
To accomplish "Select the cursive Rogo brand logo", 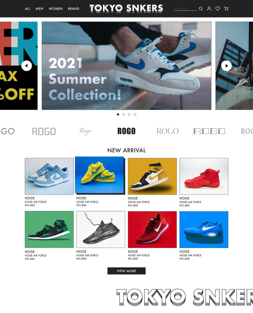I will 85,131.
